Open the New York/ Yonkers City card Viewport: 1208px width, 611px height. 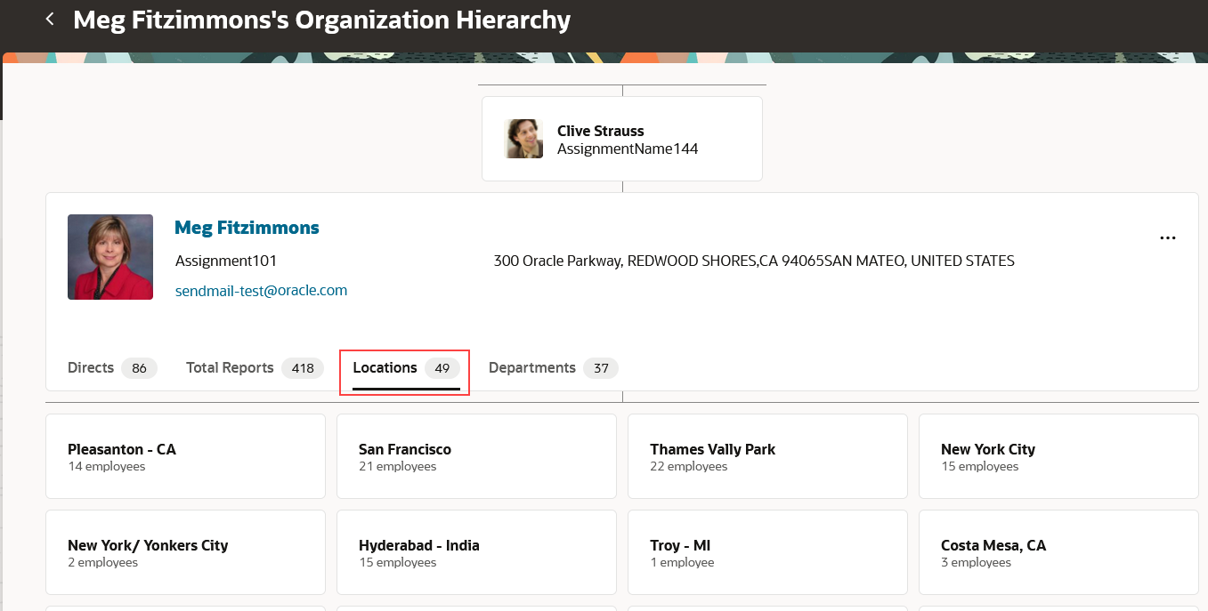[x=185, y=552]
